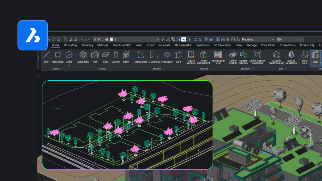Open the BIM dropdown in top toolbar
322x181 pixels.
click(290, 39)
